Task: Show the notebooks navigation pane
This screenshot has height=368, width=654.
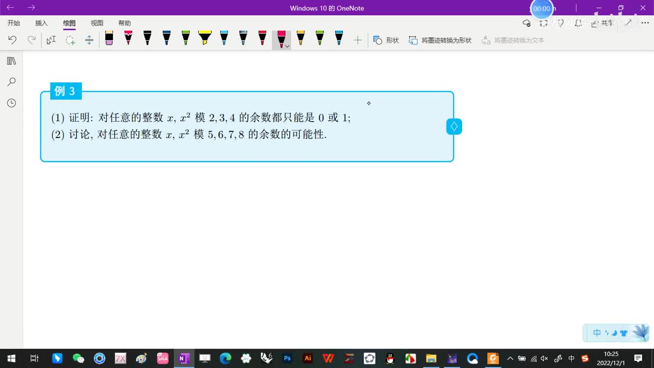Action: (11, 61)
